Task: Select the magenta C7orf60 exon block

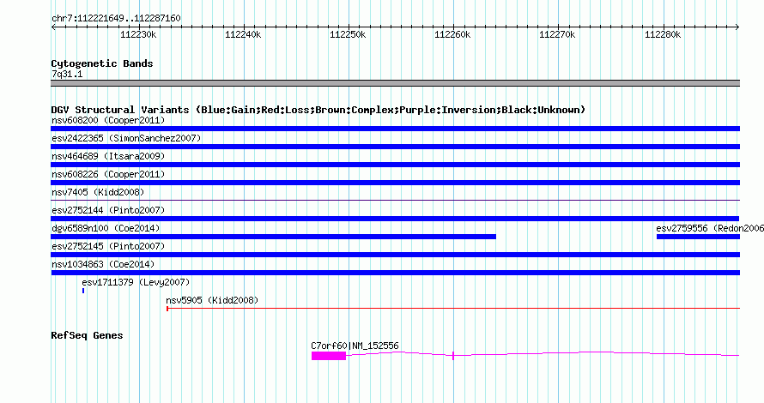Action: 329,357
